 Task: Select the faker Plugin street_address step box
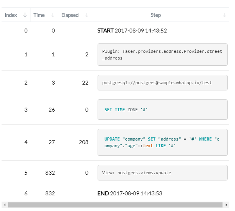[x=162, y=54]
